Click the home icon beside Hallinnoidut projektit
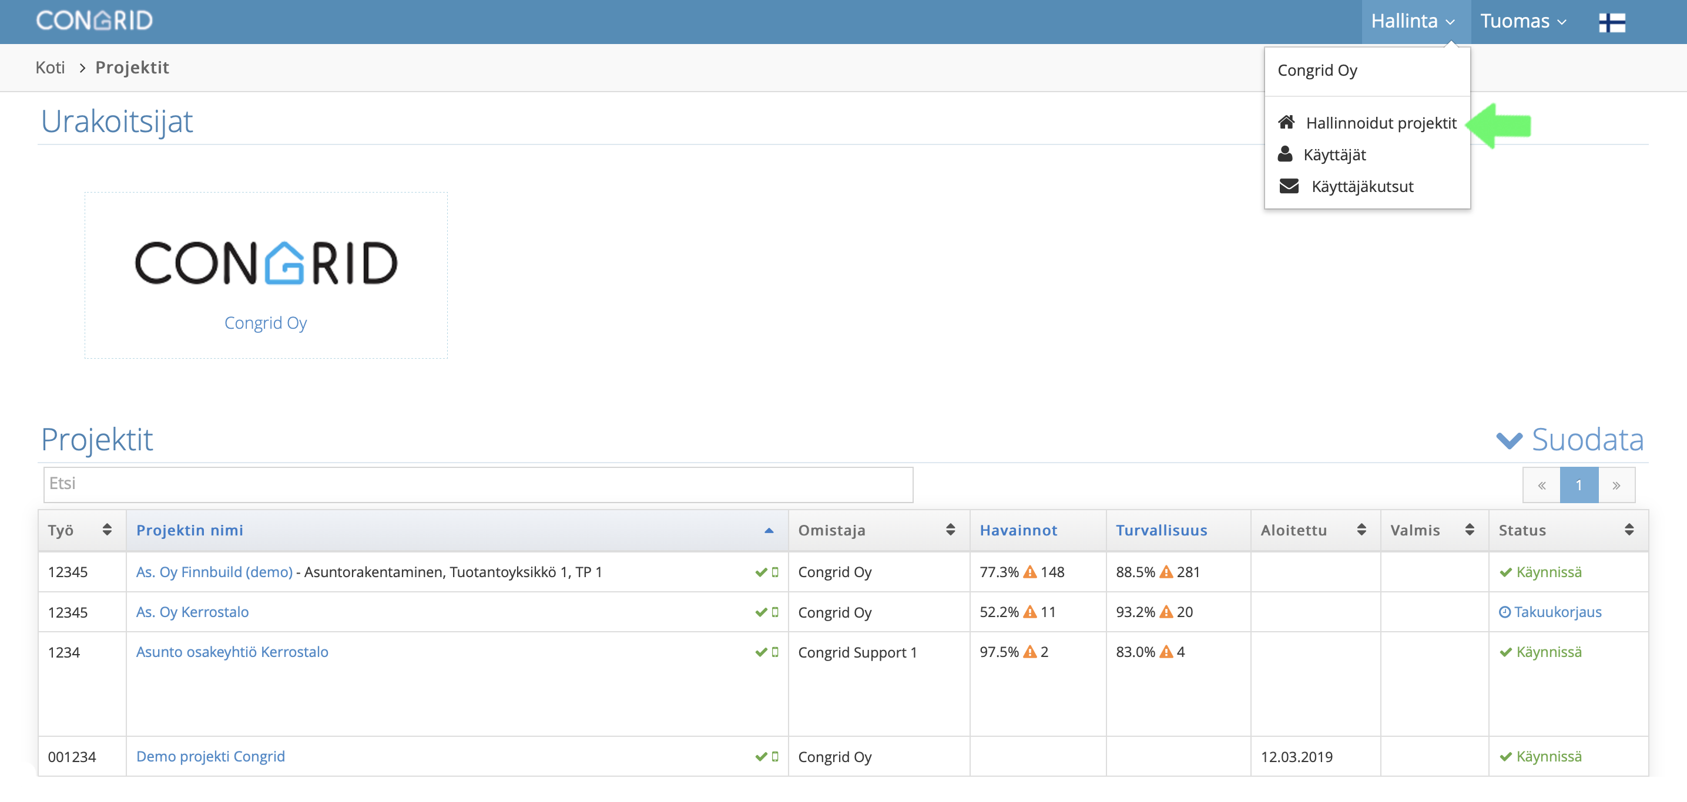Viewport: 1687px width, 802px height. click(x=1286, y=122)
